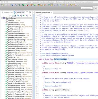Viewport: 98px width, 99px height.
Task: Maximize the Outline view panel
Action: [x=30, y=12]
